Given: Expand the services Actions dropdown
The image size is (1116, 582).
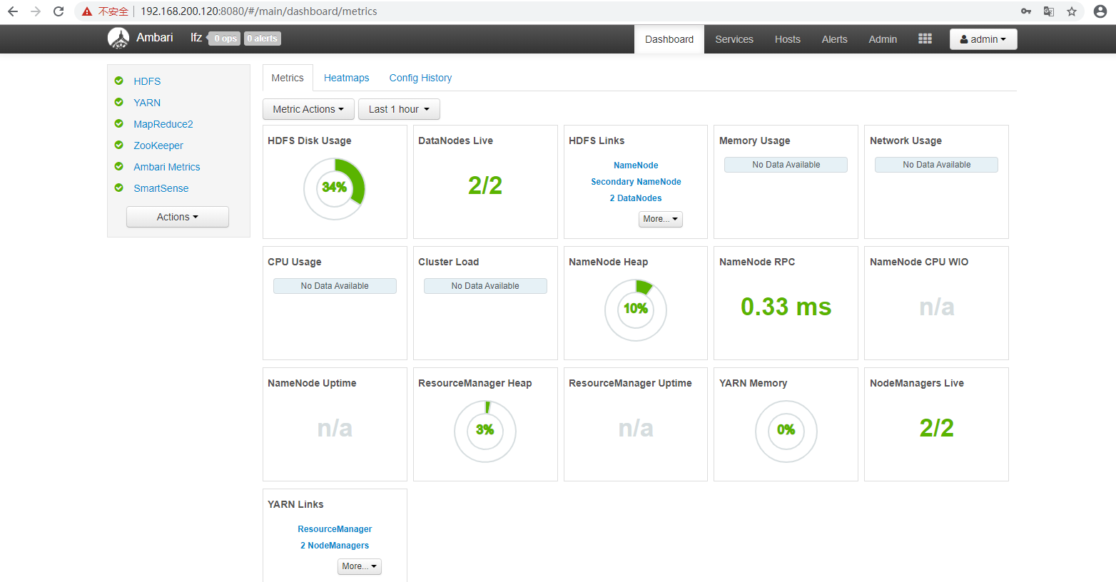Looking at the screenshot, I should pyautogui.click(x=178, y=217).
